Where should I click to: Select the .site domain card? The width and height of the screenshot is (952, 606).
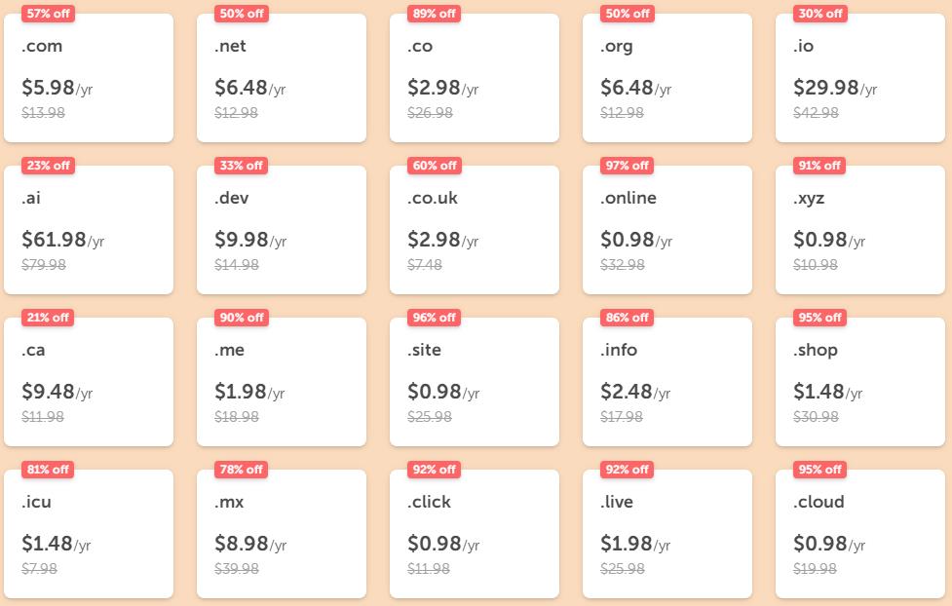point(475,382)
